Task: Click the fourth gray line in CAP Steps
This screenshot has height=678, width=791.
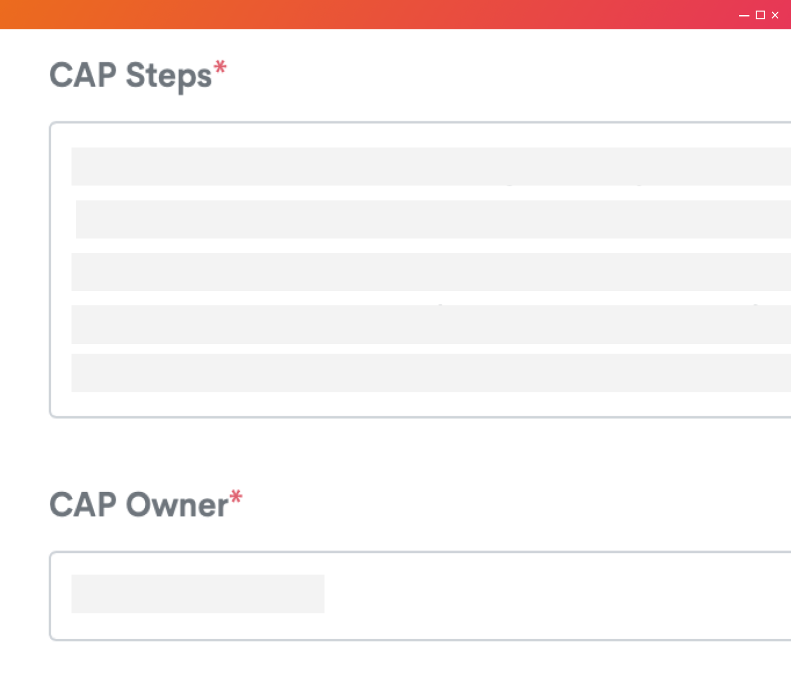Action: (431, 324)
